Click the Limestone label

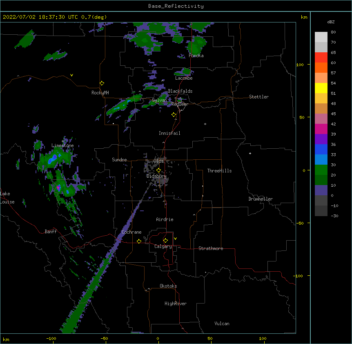(x=62, y=145)
